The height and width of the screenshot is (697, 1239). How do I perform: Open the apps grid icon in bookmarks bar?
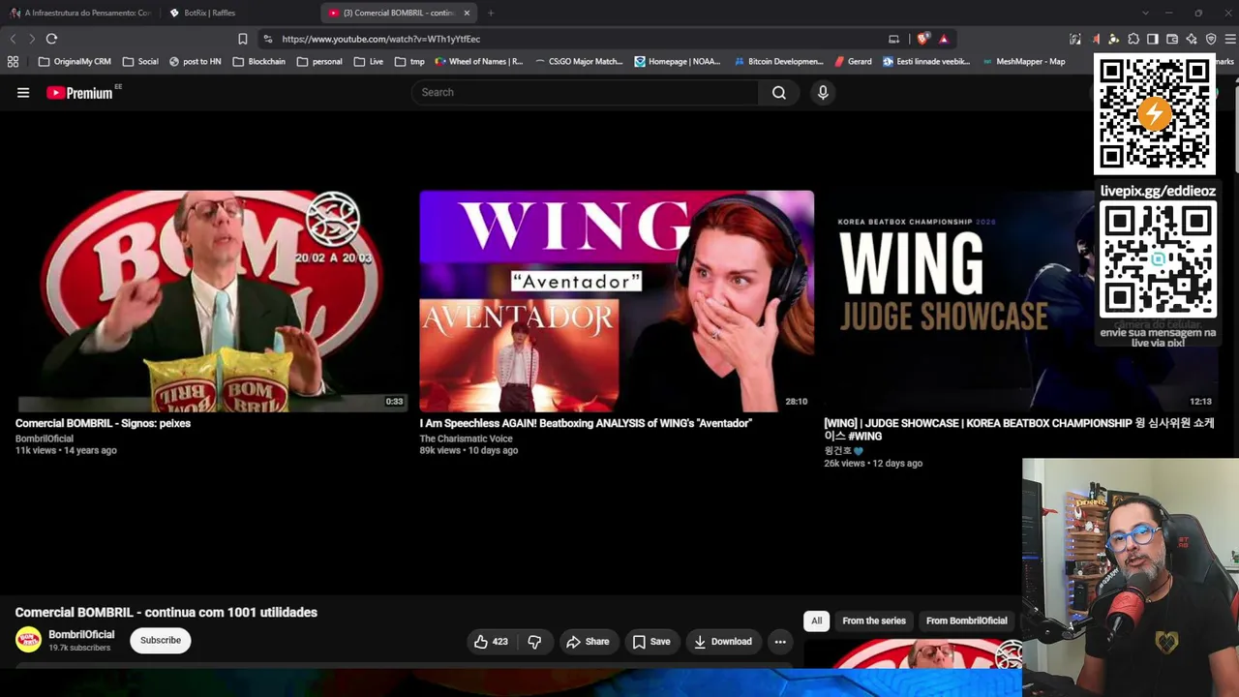coord(13,61)
